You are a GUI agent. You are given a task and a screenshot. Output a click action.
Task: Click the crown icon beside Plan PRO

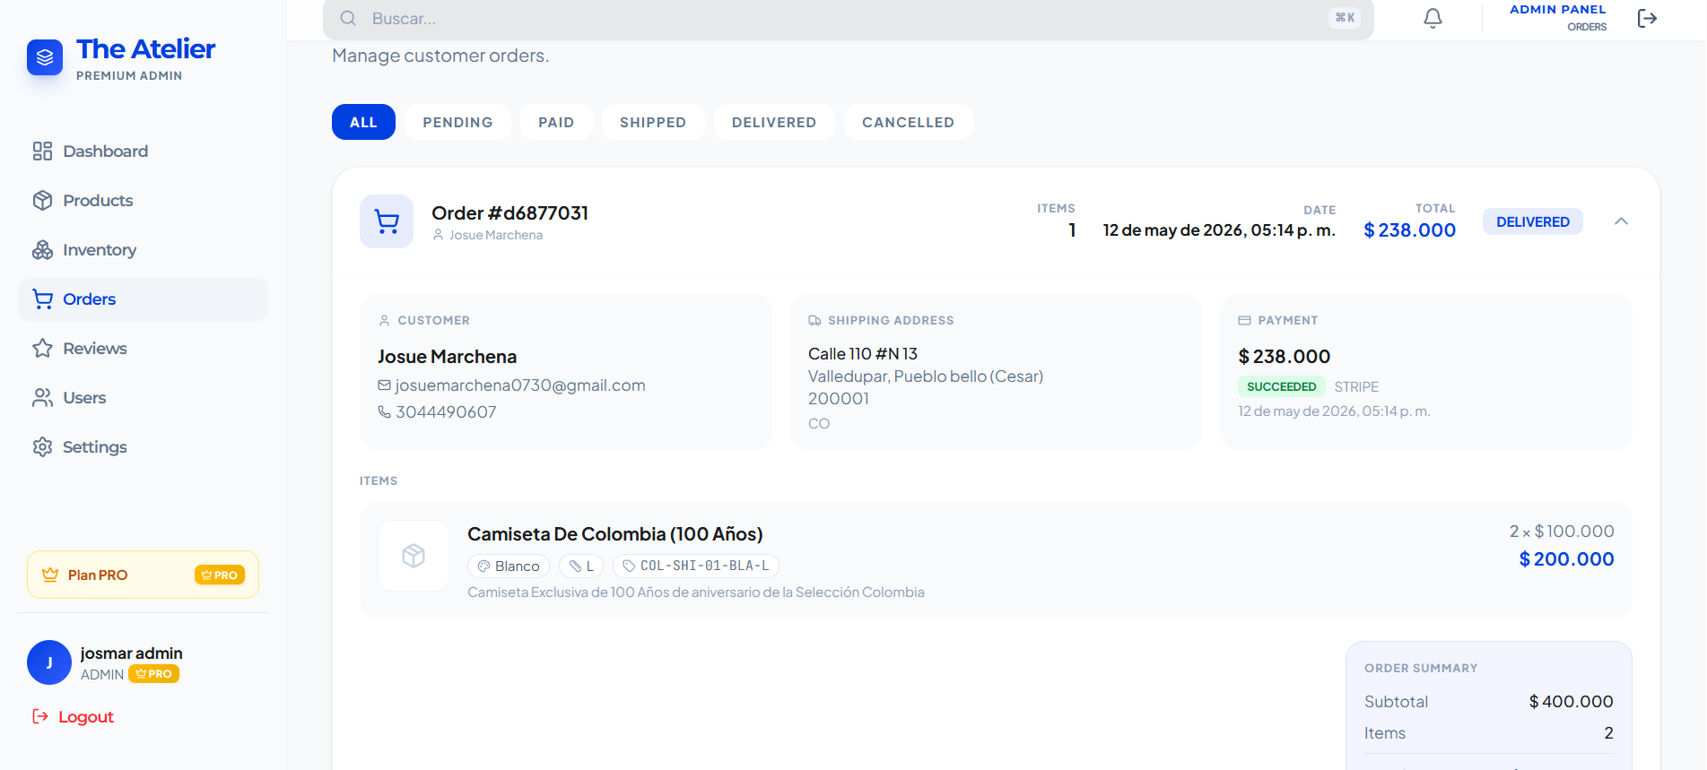tap(50, 575)
